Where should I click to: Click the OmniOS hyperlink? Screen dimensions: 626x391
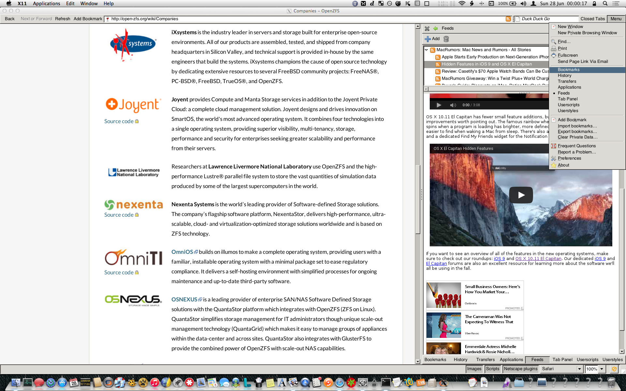tap(182, 252)
